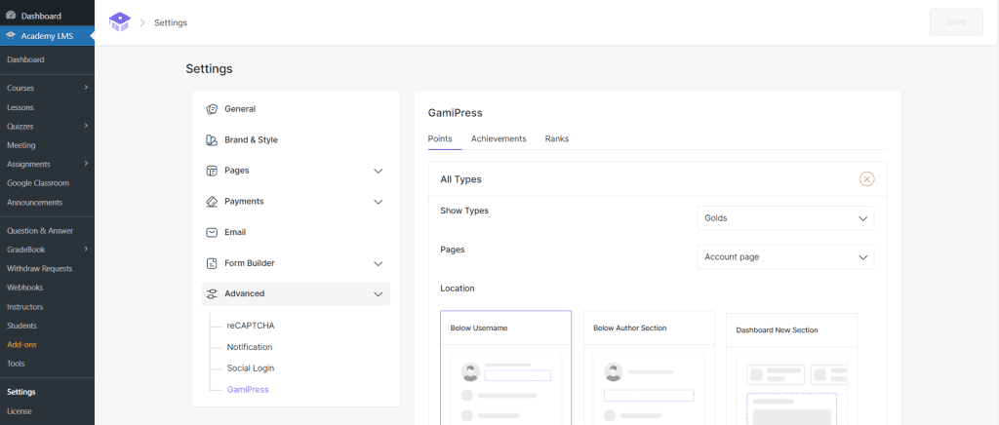Screen dimensions: 999x425
Task: Open Social Login advanced settings
Action: (251, 367)
